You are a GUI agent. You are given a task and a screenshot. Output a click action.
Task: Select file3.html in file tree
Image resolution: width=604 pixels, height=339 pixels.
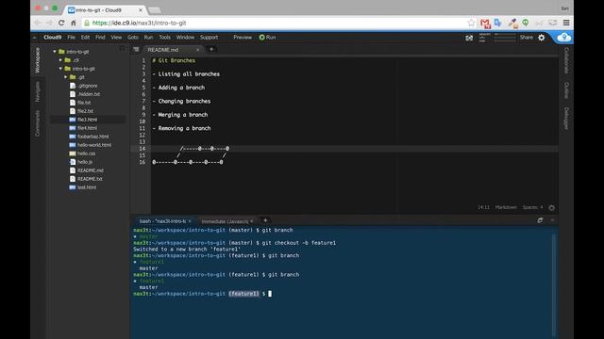pyautogui.click(x=88, y=120)
